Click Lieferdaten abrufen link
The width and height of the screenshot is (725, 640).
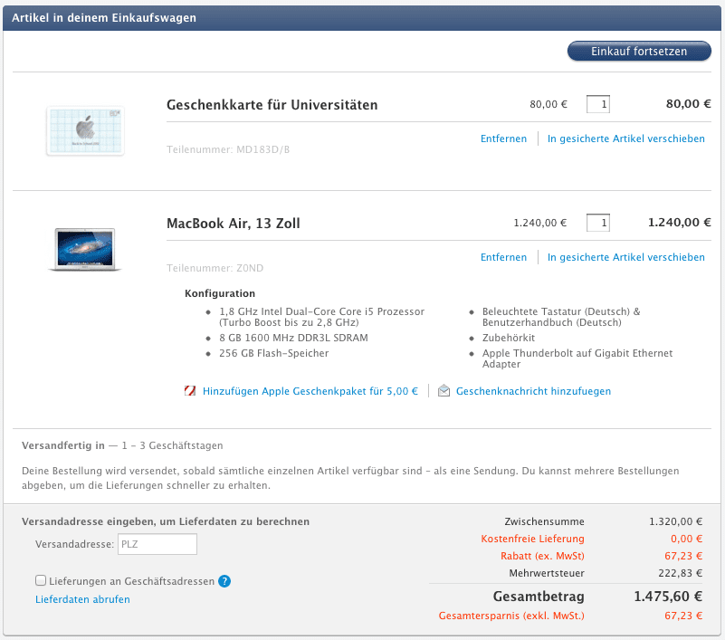pyautogui.click(x=82, y=599)
